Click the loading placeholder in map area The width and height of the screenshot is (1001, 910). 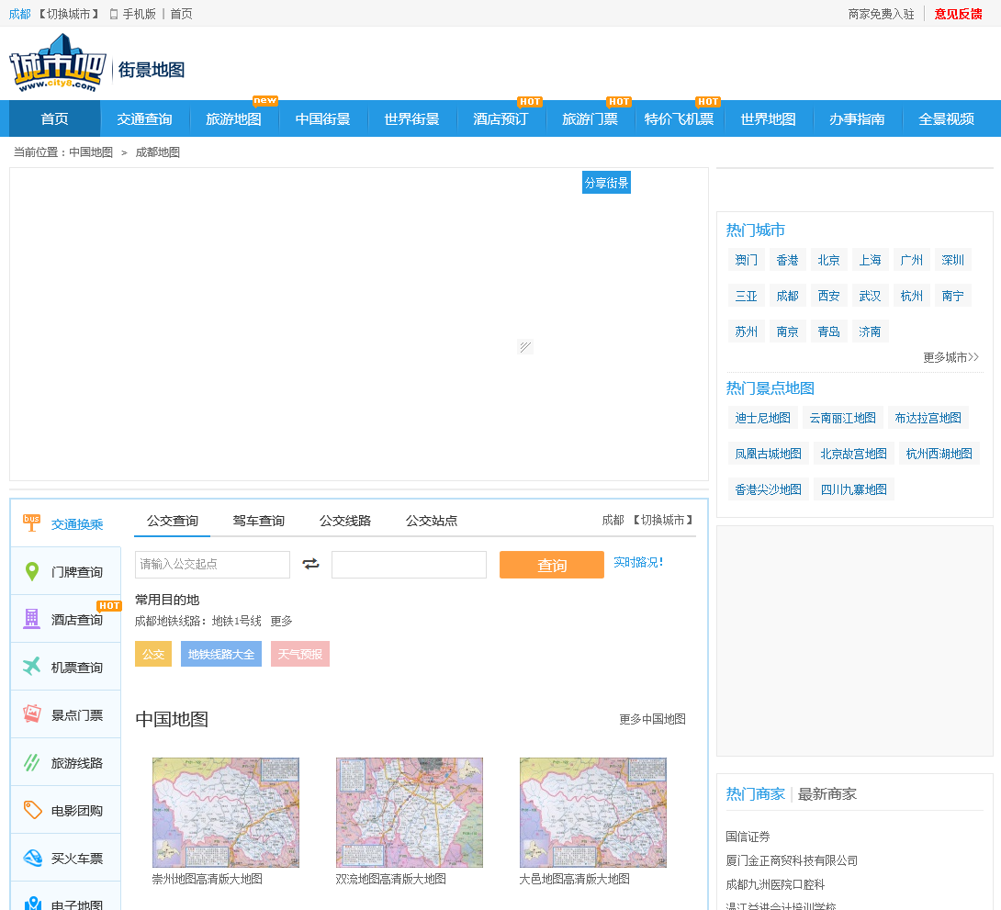(x=524, y=346)
